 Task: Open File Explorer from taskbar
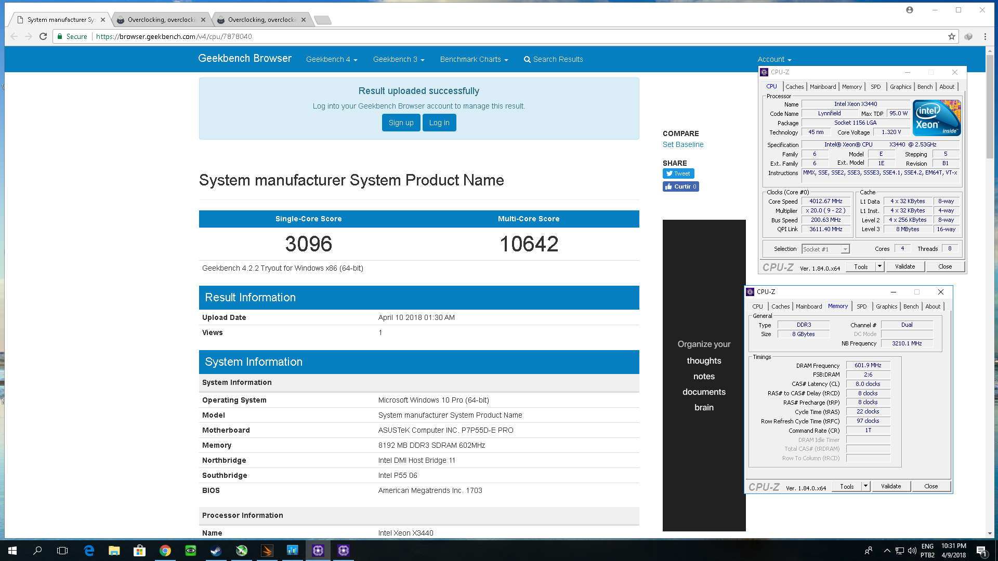pos(114,551)
